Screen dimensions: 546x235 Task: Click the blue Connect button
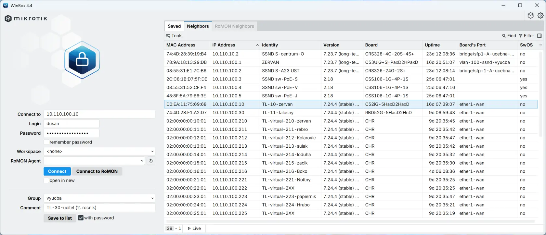(x=57, y=171)
